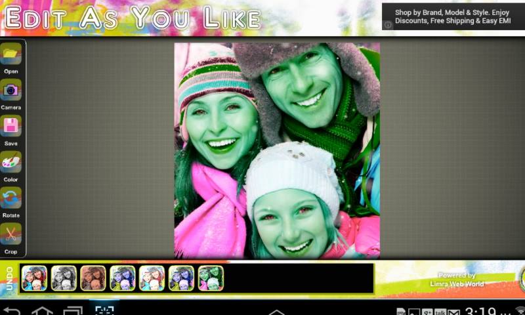Tap the Android back navigation button
Screen dimensions: 525x315
pos(12,311)
